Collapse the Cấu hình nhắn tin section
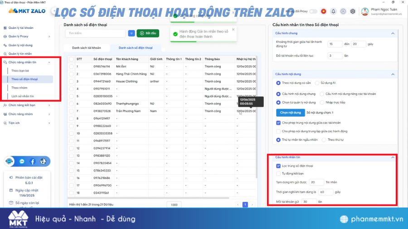Image resolution: width=408 pixels, height=229 pixels. click(x=393, y=157)
